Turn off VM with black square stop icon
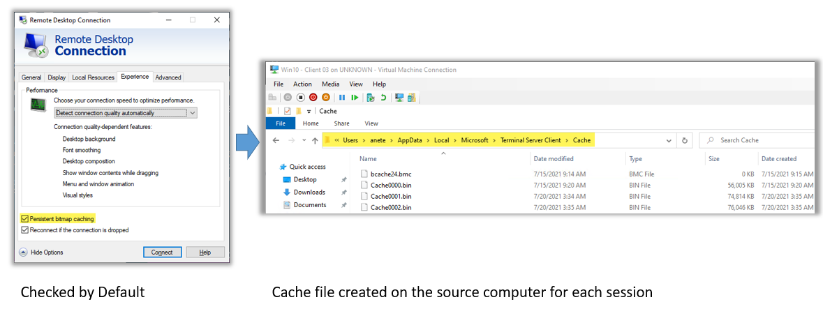 pyautogui.click(x=300, y=97)
